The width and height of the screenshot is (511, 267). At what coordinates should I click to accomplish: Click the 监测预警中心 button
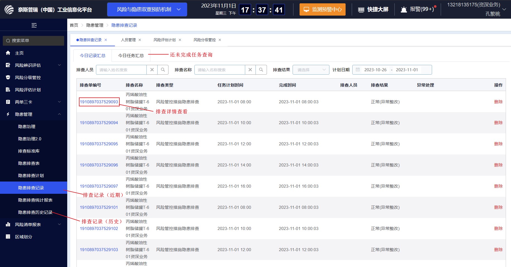coord(322,9)
